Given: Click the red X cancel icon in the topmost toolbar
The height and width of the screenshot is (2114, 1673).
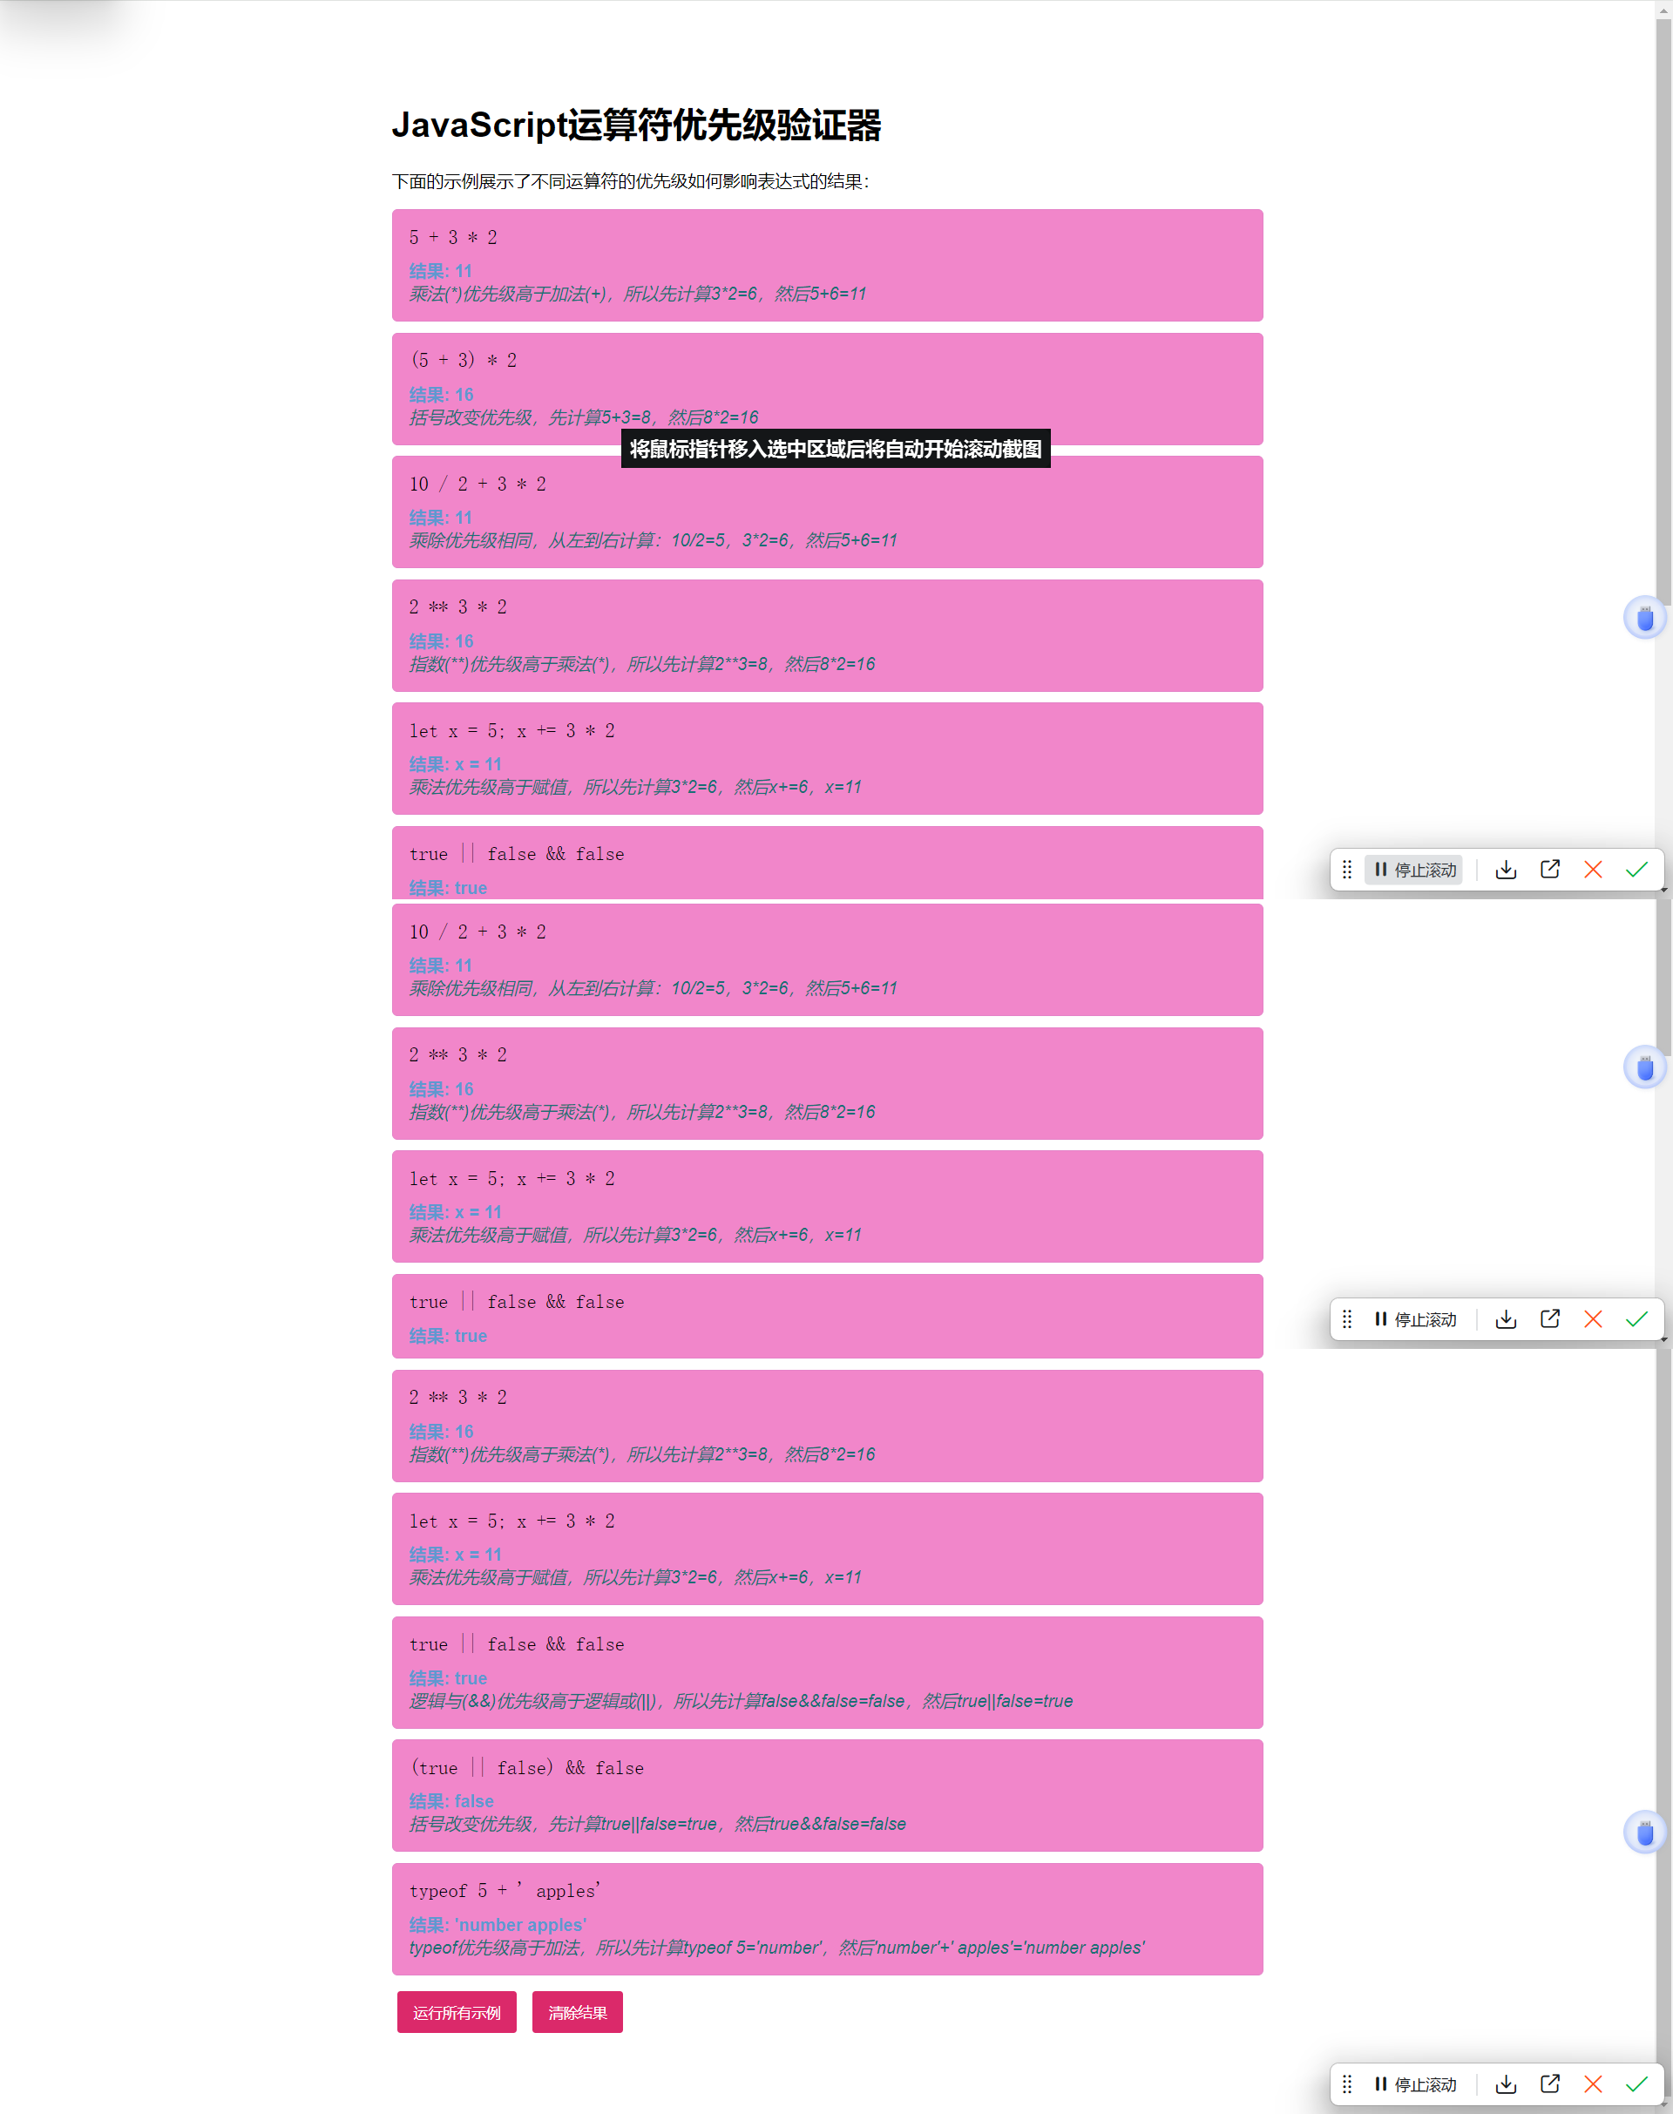Looking at the screenshot, I should (1593, 870).
